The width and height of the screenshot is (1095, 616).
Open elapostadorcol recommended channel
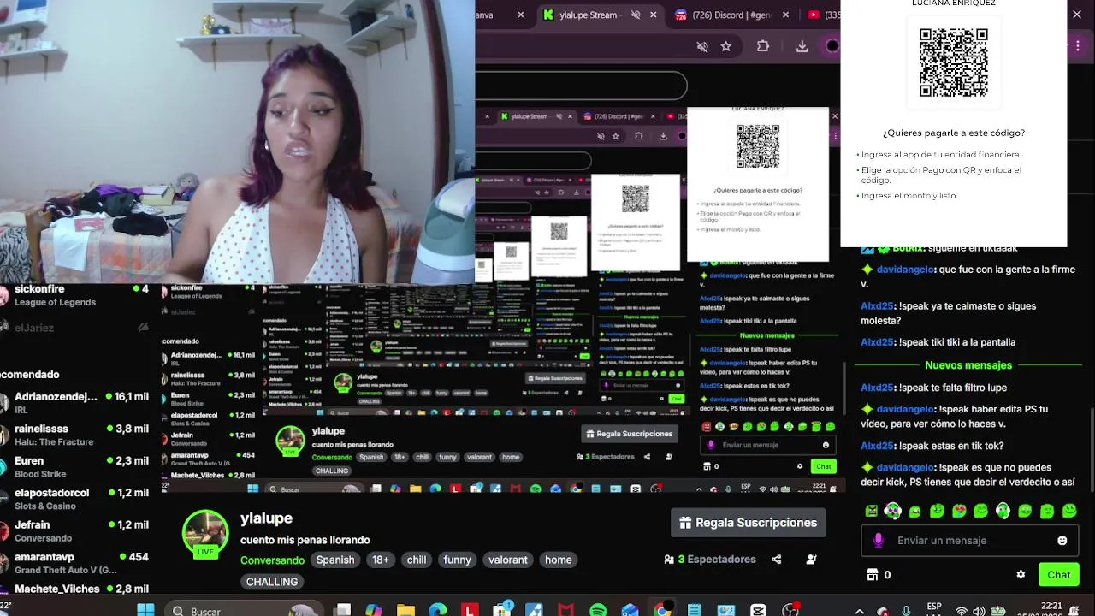[74, 499]
